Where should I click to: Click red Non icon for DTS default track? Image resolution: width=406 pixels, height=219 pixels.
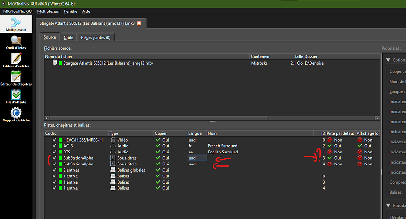point(330,152)
